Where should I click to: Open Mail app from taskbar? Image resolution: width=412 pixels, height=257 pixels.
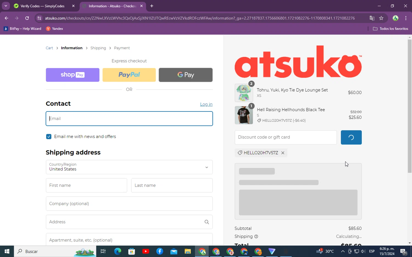tap(174, 251)
